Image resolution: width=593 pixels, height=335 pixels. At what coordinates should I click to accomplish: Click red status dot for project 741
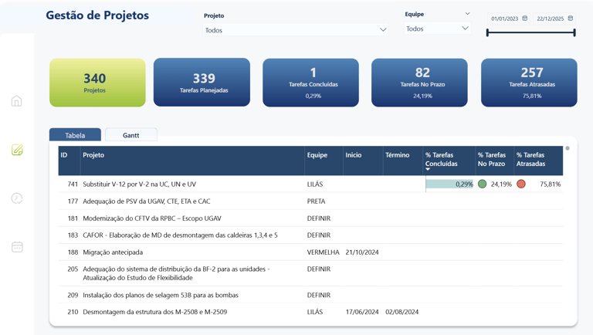coord(521,184)
